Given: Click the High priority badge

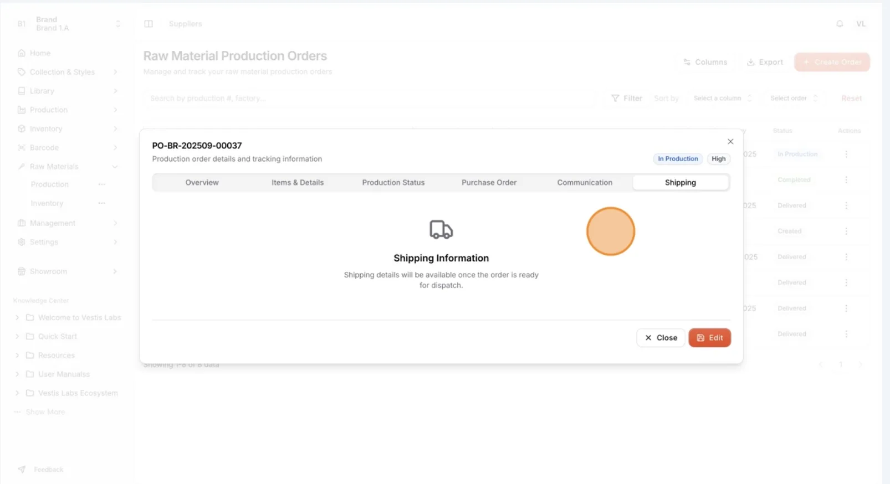Looking at the screenshot, I should (719, 159).
